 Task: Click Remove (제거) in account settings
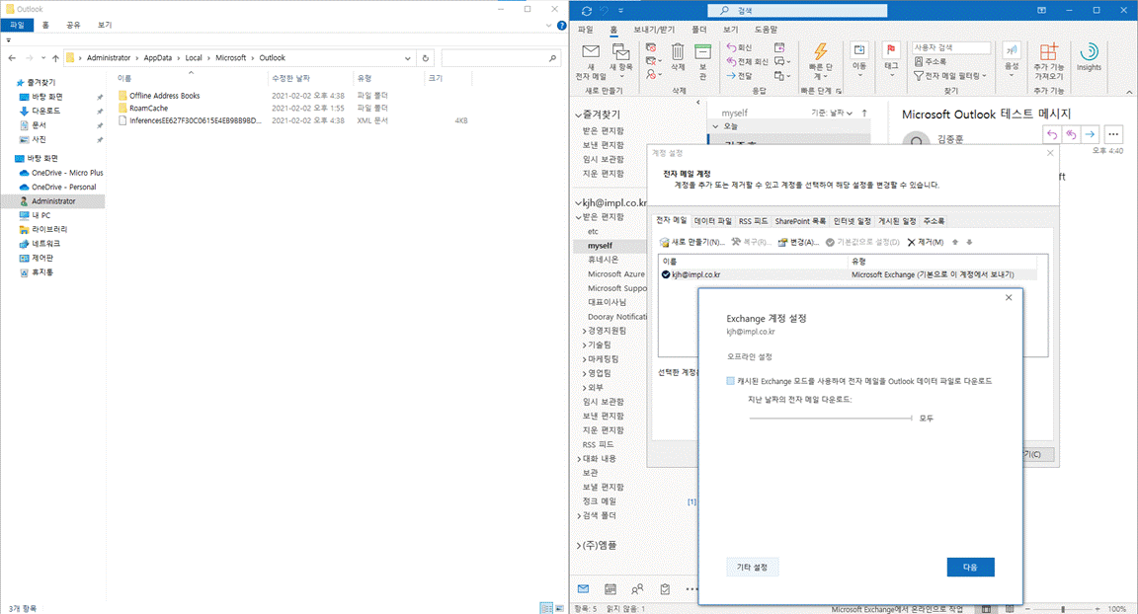(926, 242)
